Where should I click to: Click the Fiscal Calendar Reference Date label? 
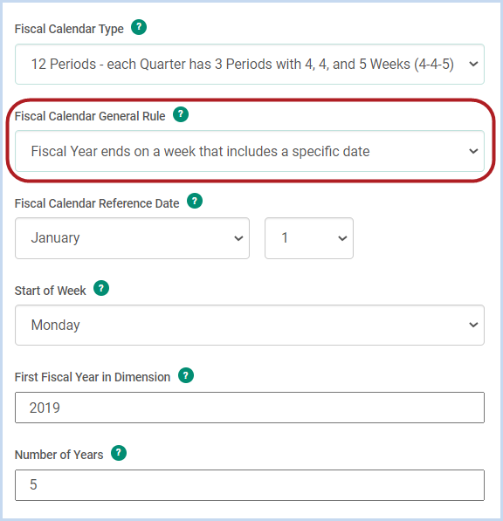point(97,203)
